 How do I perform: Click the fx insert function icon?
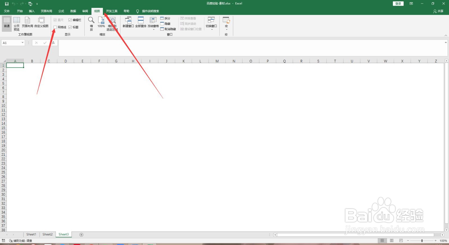click(53, 43)
